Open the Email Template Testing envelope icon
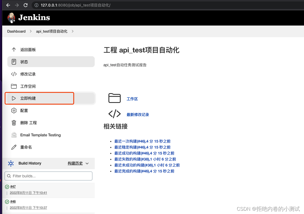The height and width of the screenshot is (214, 304). (x=14, y=135)
